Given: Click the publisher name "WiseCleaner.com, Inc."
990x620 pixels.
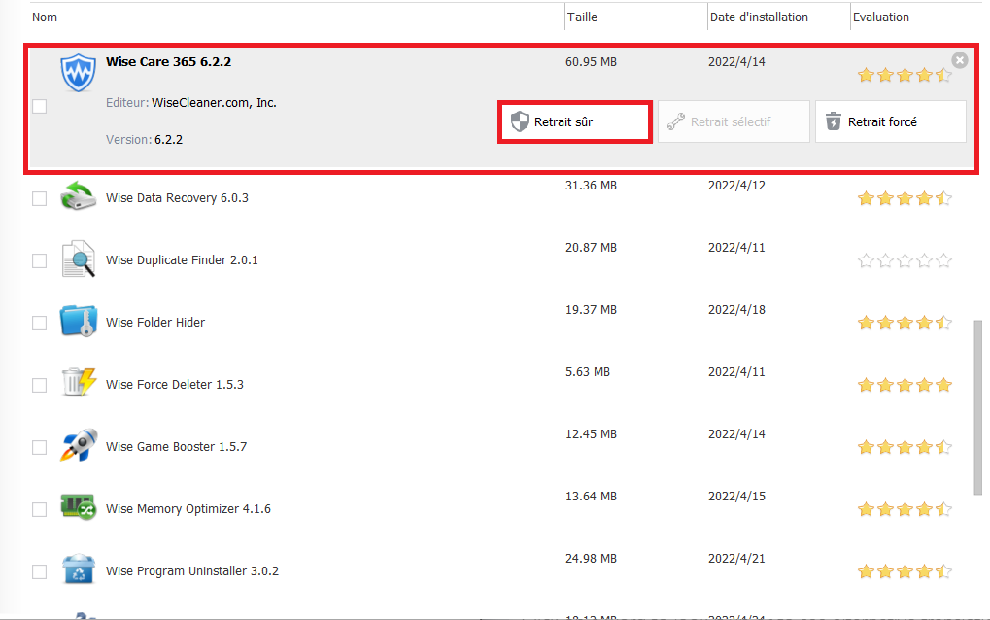Looking at the screenshot, I should point(214,103).
